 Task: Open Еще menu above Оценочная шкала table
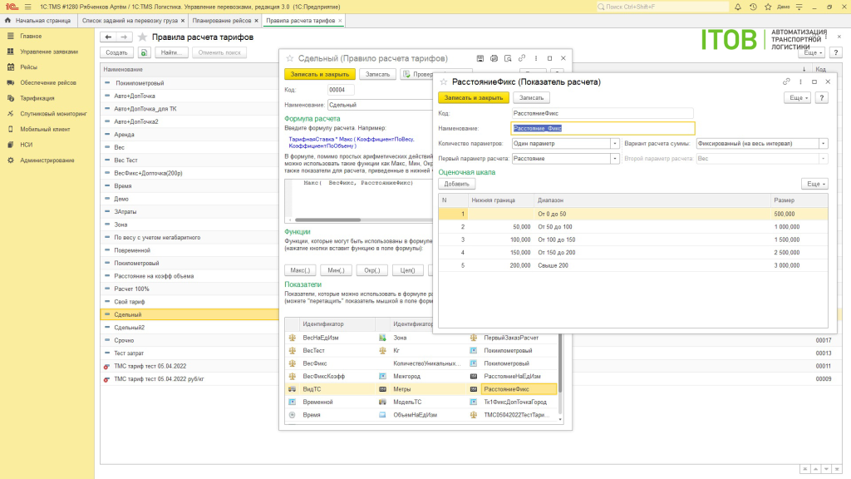click(x=814, y=184)
